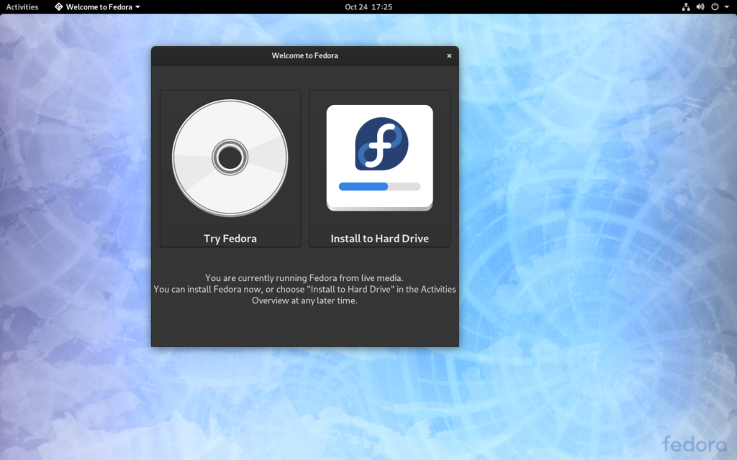The image size is (737, 460).
Task: Close the Welcome to Fedora dialog
Action: point(449,55)
